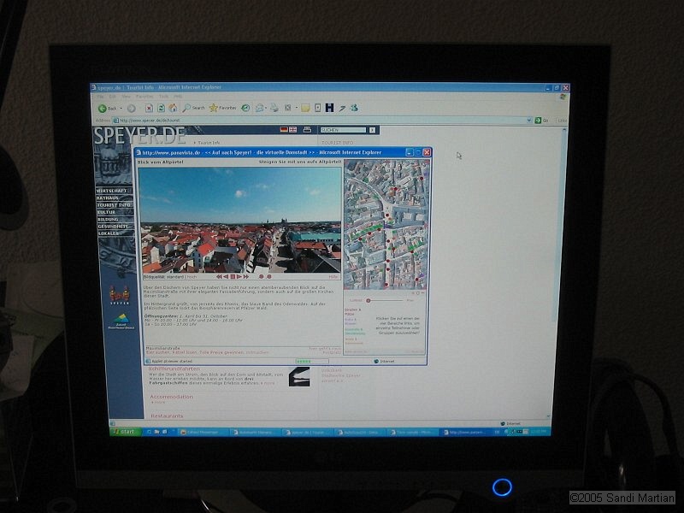The width and height of the screenshot is (684, 513).
Task: Open the File menu in Internet Explorer
Action: pos(100,97)
